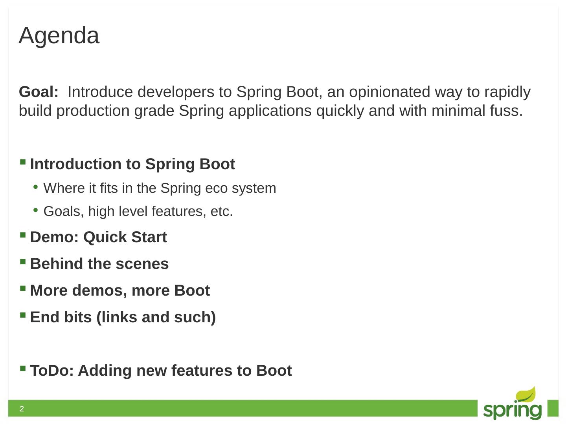Click the End bits (links and such) item
This screenshot has height=424, width=566.
click(123, 317)
